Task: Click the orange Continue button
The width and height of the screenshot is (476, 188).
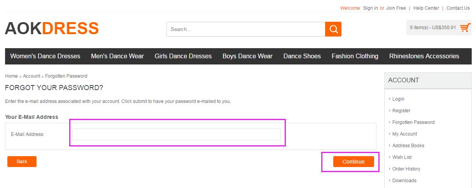Action: point(353,162)
